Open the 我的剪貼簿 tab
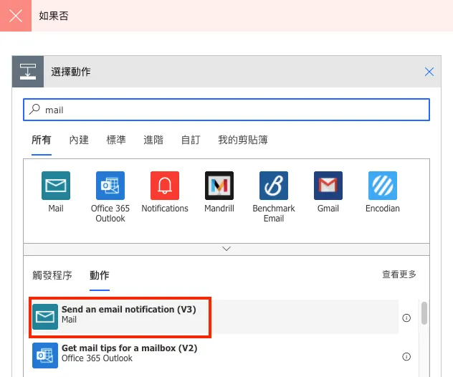453x377 pixels. [x=243, y=140]
